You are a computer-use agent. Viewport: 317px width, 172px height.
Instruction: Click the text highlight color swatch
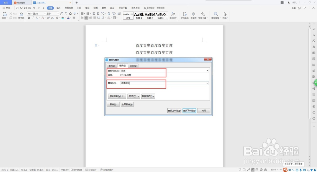63,18
